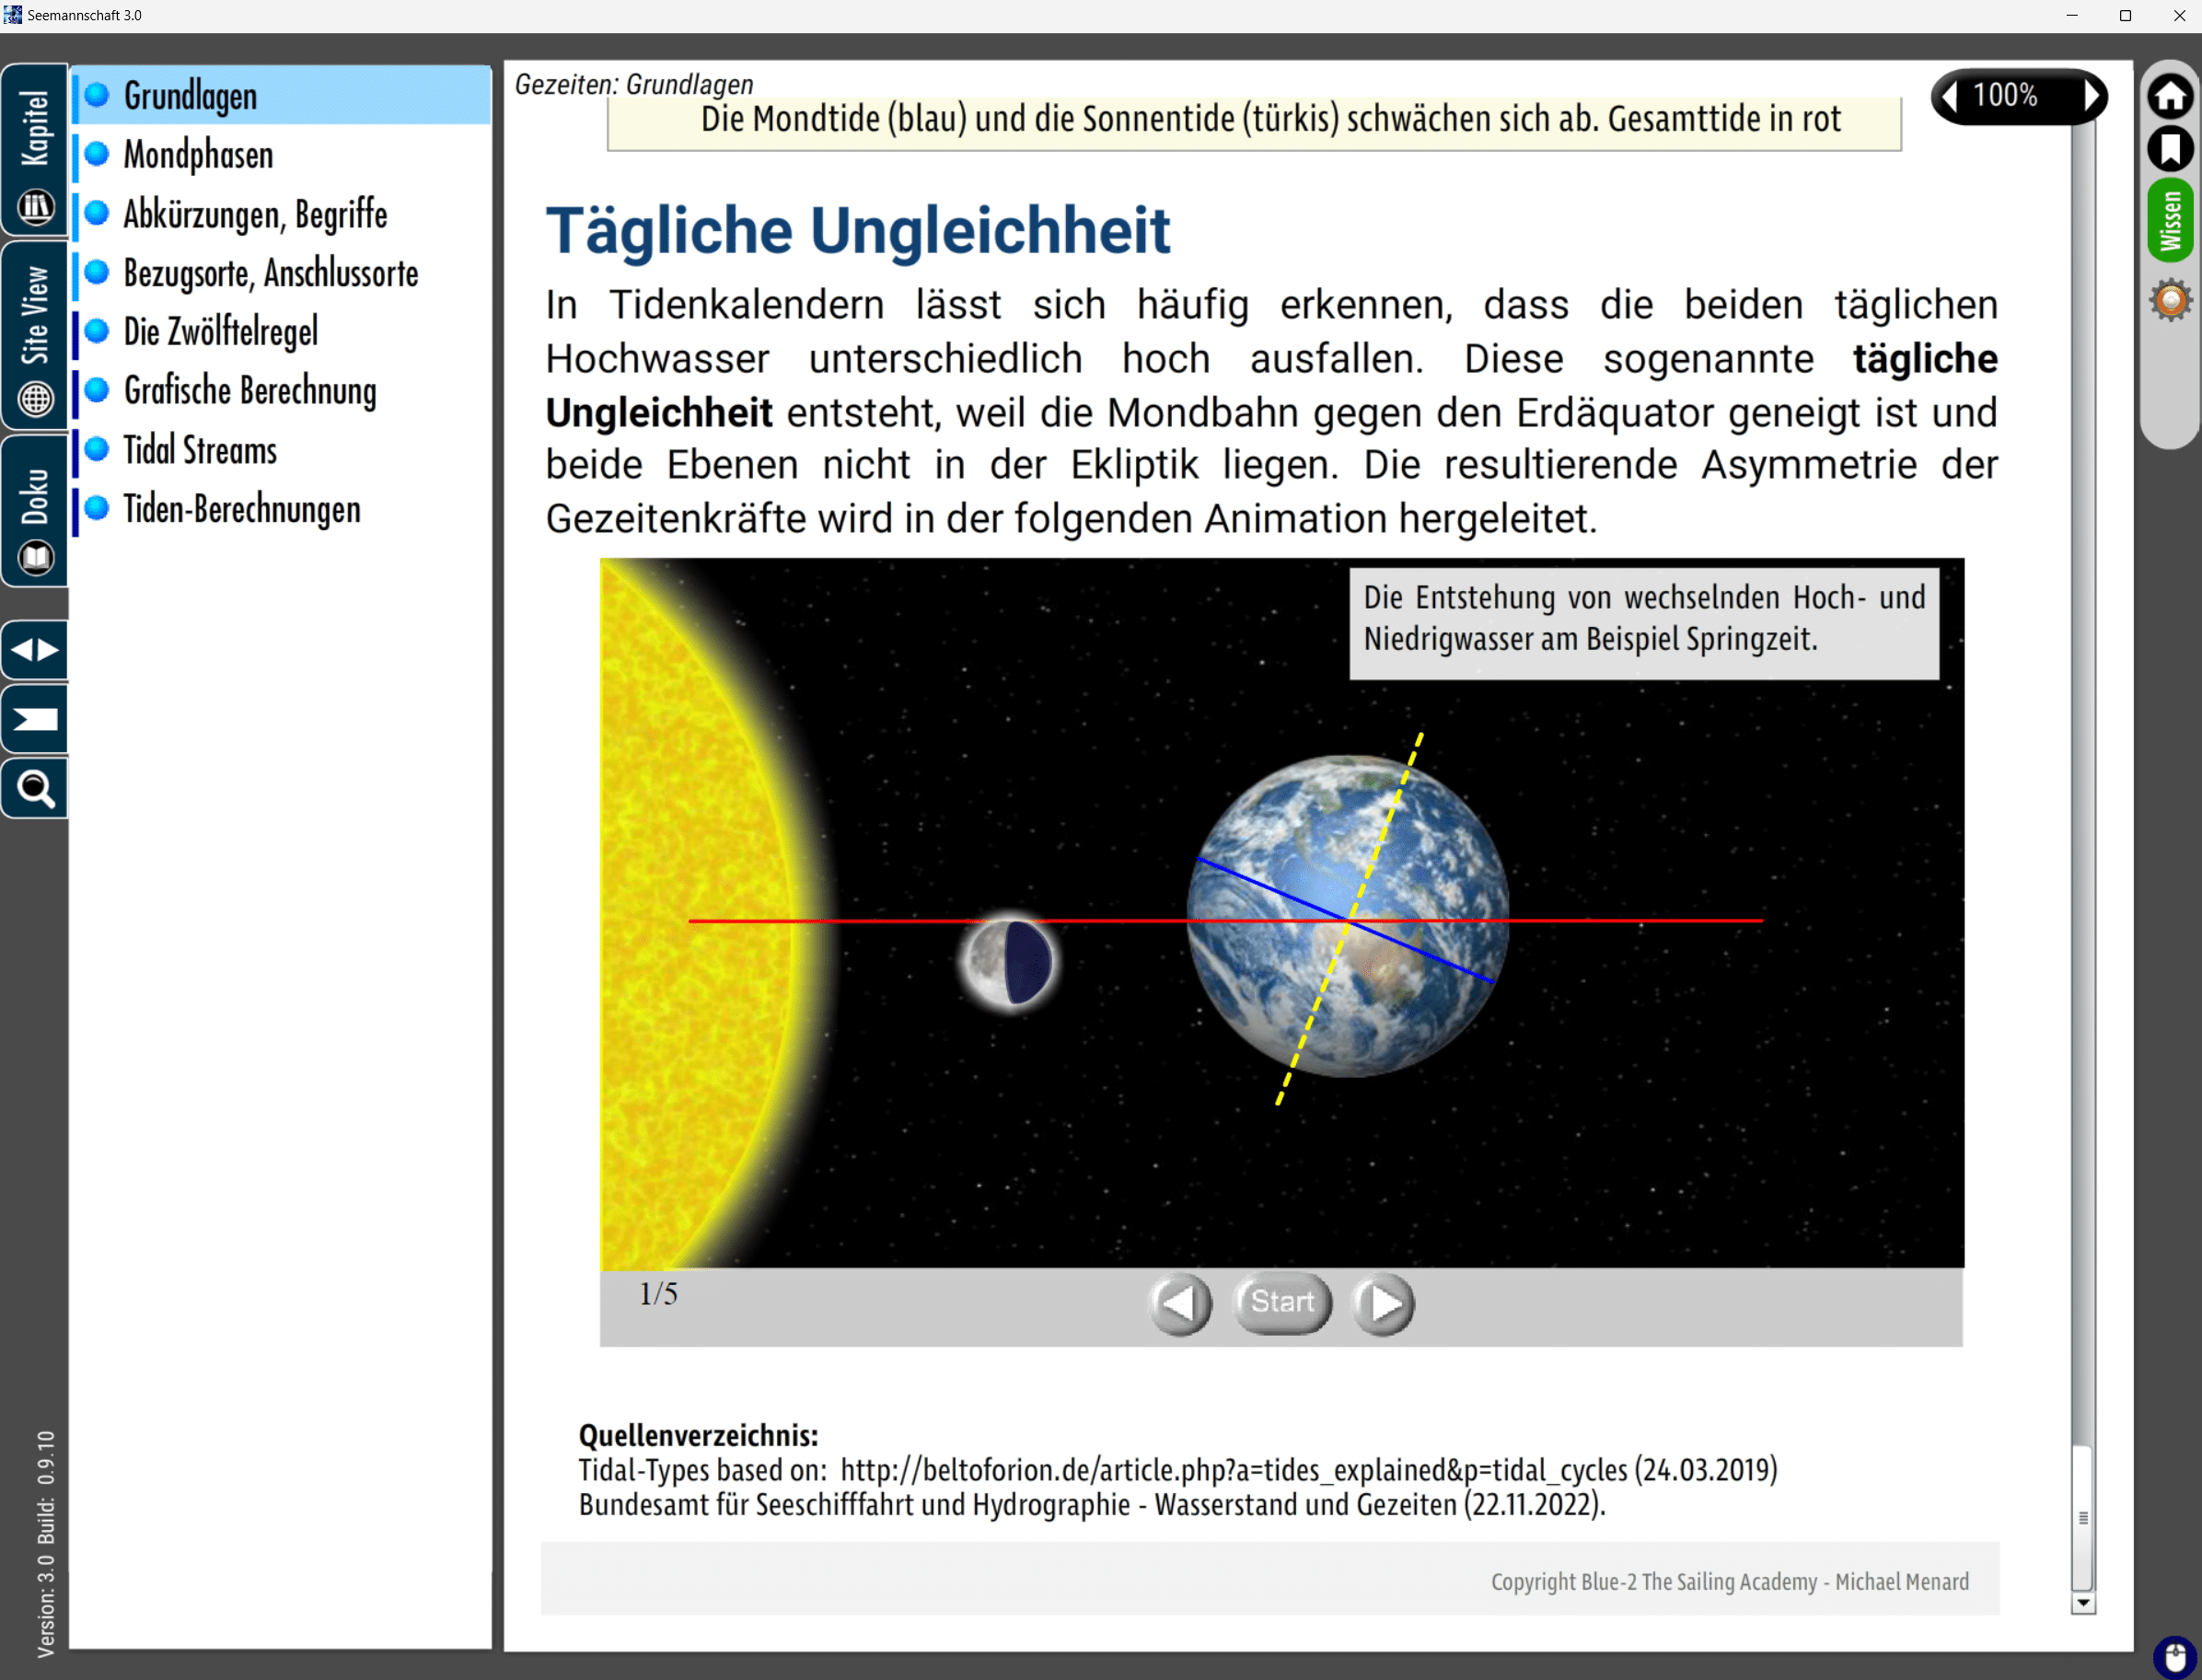Click the left-right arrows navigation icon
Screen dimensions: 2202x1680
click(x=36, y=650)
